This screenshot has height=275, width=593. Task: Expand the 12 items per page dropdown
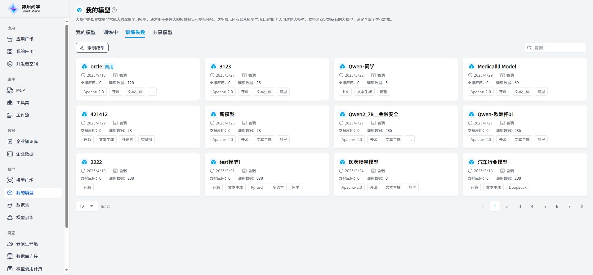tap(87, 206)
